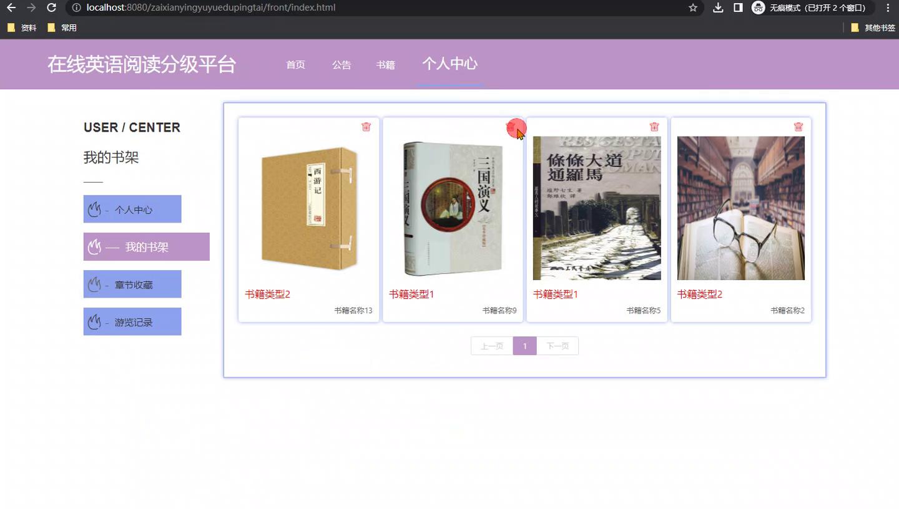Click 在线英语阅读分级平台 site title
The image size is (899, 509).
[x=142, y=64]
